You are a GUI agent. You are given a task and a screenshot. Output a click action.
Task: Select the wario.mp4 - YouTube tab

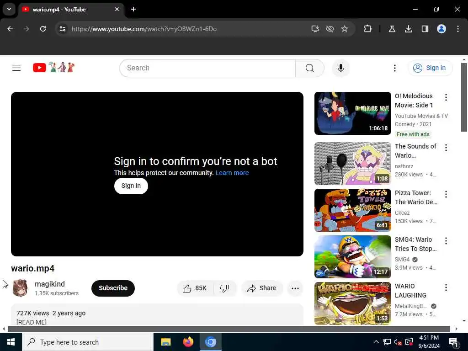click(71, 10)
